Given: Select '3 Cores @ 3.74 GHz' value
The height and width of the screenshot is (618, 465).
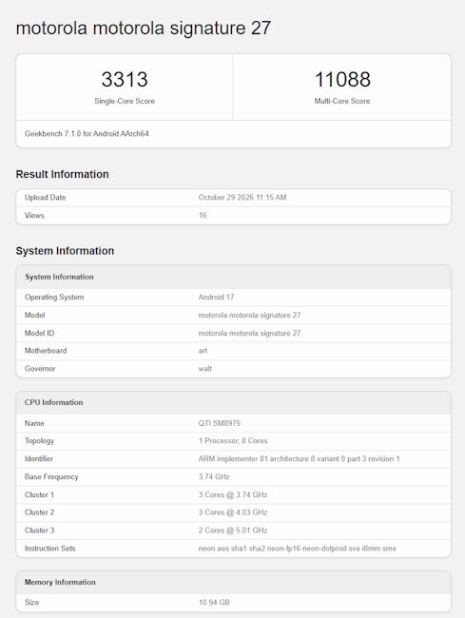Looking at the screenshot, I should (x=233, y=494).
